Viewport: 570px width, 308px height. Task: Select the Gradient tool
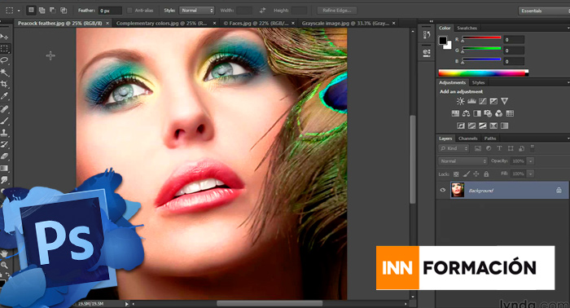point(4,169)
